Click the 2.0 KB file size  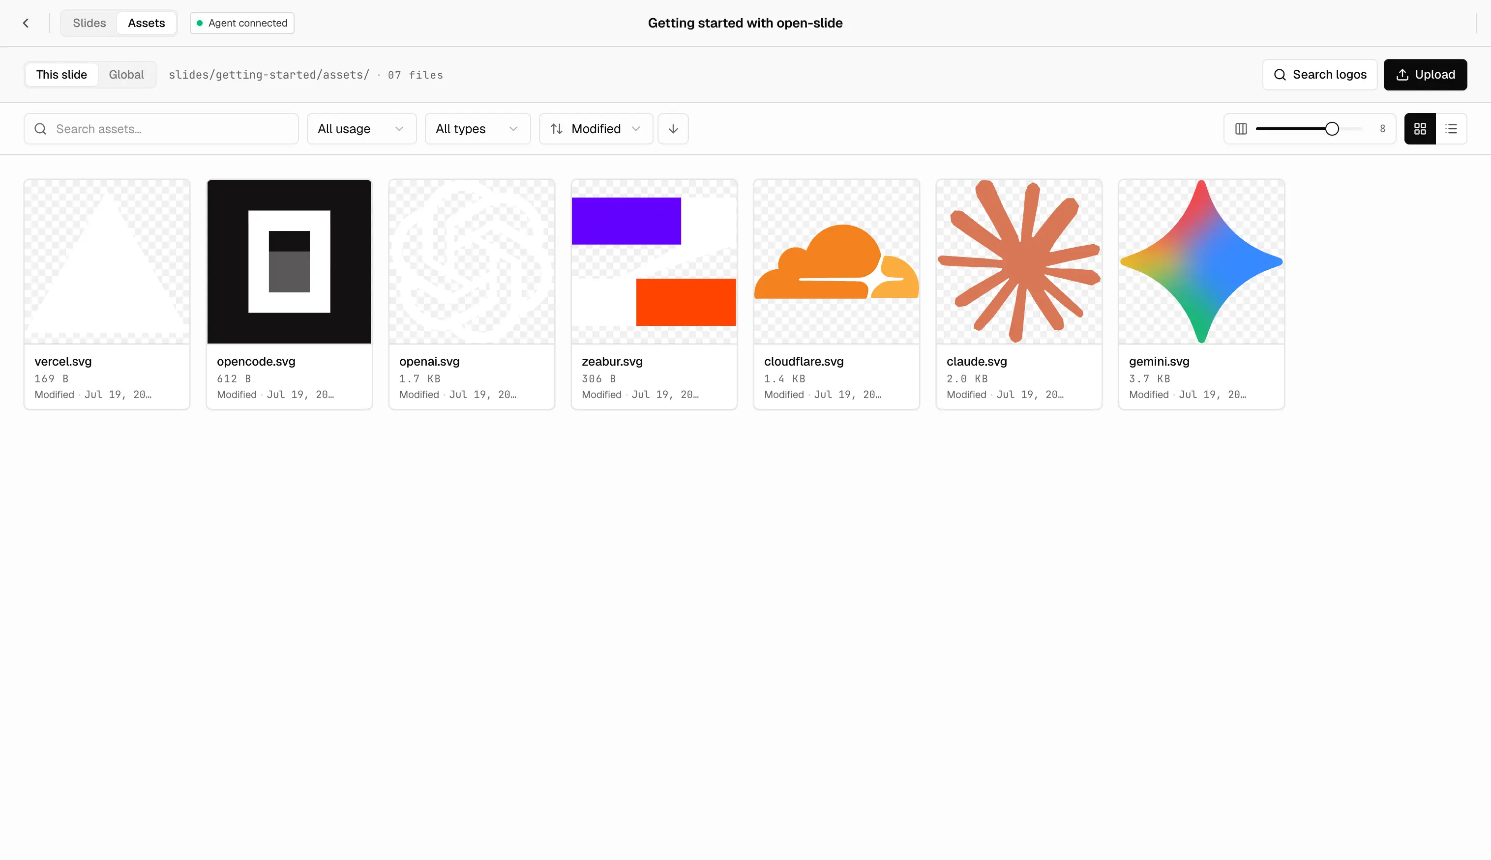(x=967, y=378)
